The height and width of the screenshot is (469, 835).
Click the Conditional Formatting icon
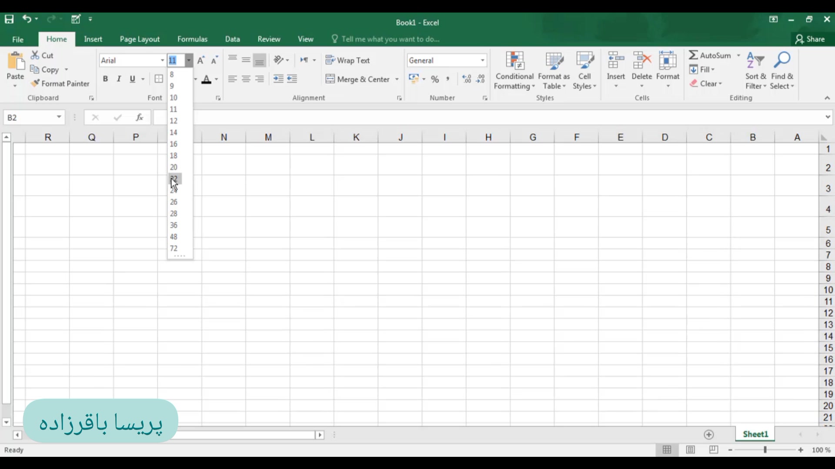[x=514, y=61]
